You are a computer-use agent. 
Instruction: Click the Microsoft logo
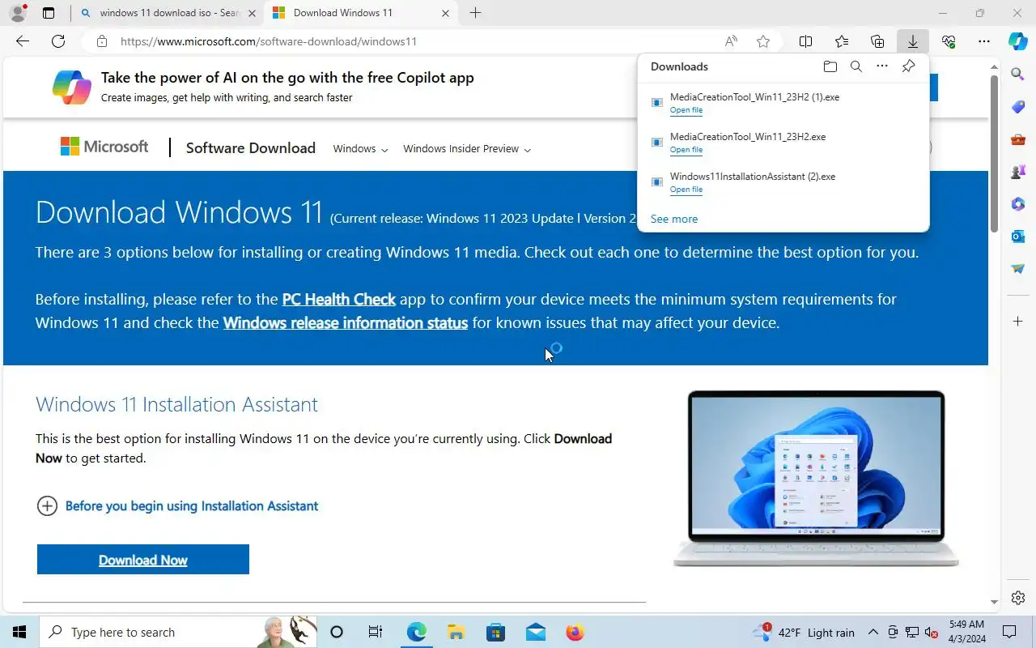[104, 147]
